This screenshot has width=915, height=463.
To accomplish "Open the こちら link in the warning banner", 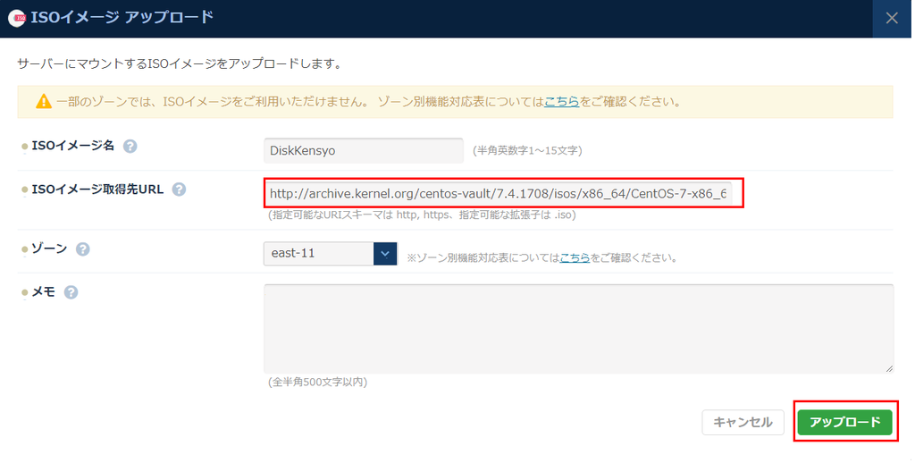I will 561,102.
